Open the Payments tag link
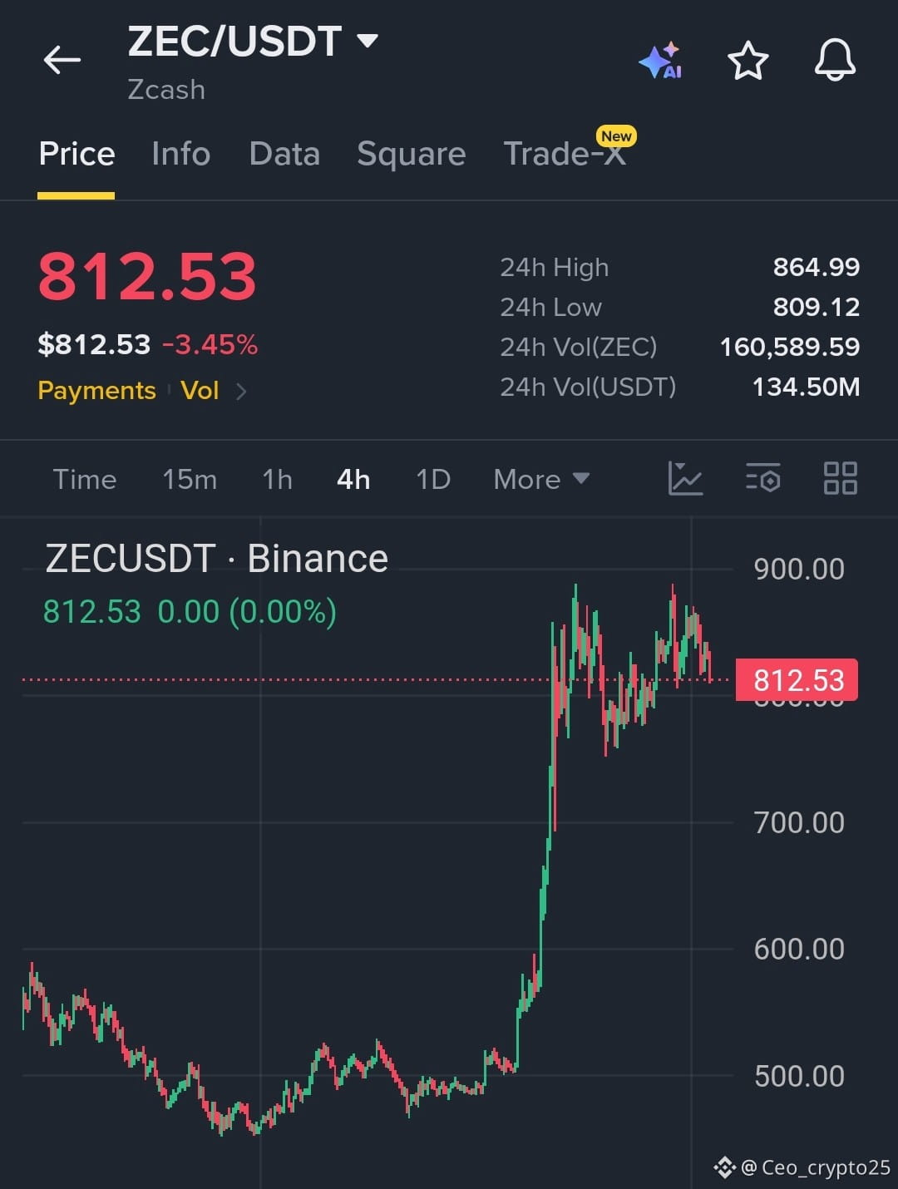The height and width of the screenshot is (1189, 898). click(x=96, y=391)
